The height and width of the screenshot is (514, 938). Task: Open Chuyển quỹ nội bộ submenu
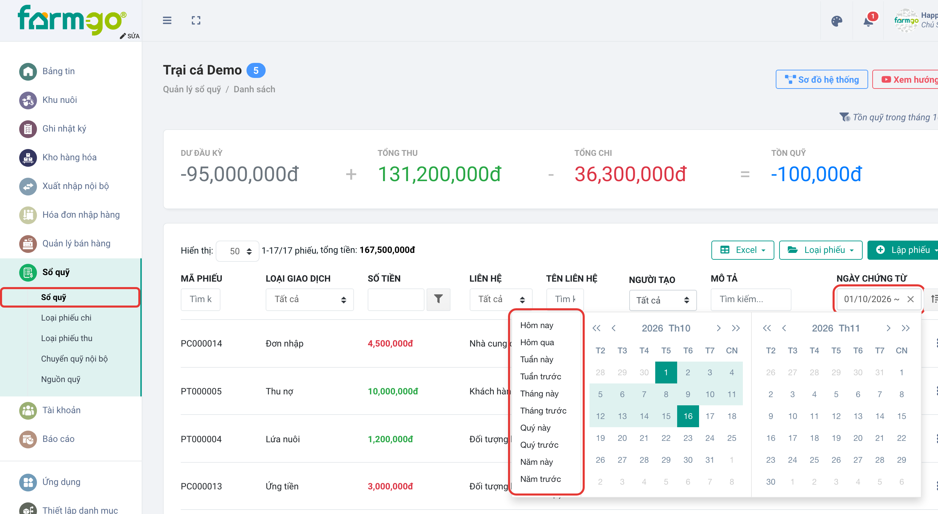click(74, 359)
